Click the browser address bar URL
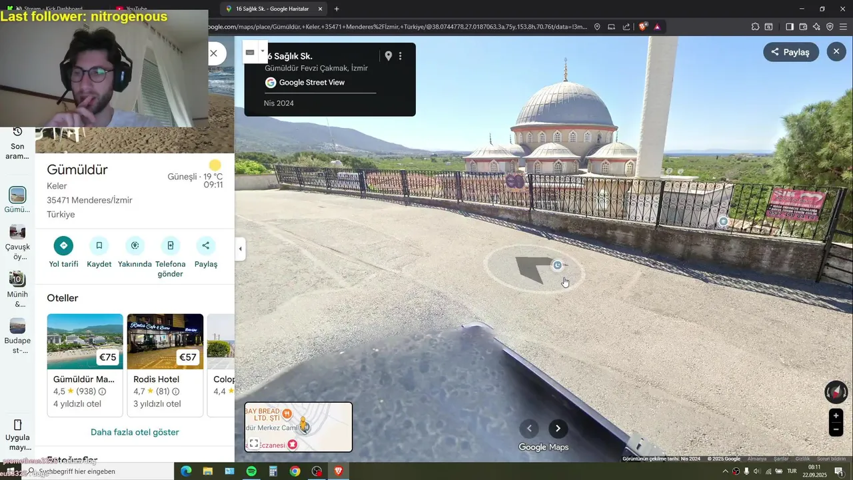Viewport: 853px width, 480px height. [398, 27]
